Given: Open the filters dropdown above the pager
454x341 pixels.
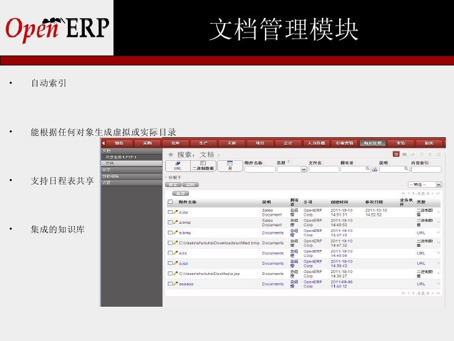Looking at the screenshot, I should click(425, 185).
